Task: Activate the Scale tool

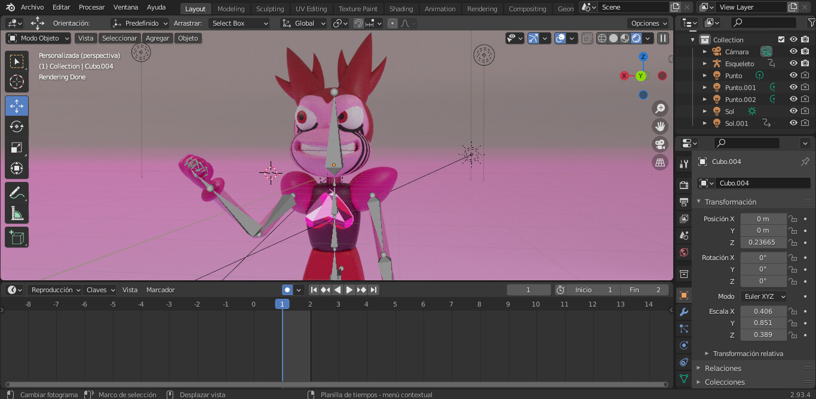Action: pyautogui.click(x=17, y=147)
